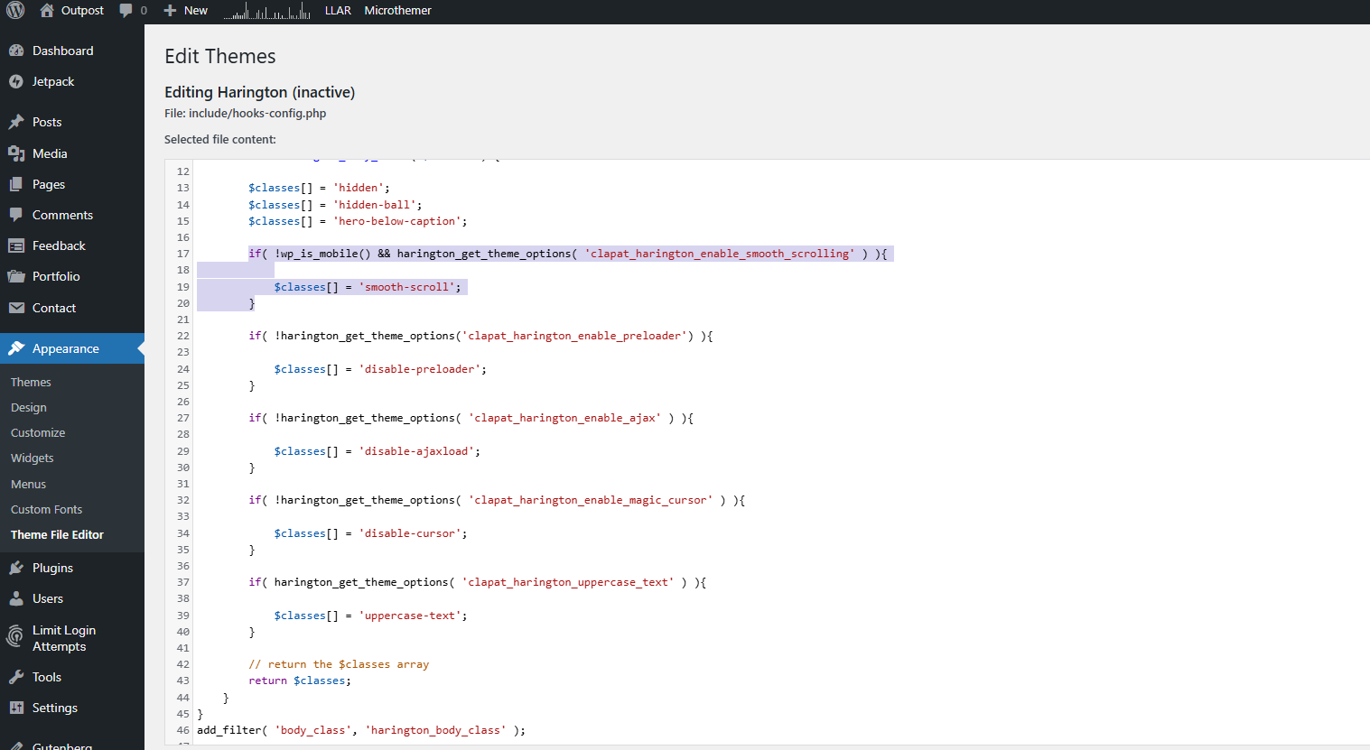1370x750 pixels.
Task: Click 'uppercase-text' string on line 39
Action: (x=410, y=616)
